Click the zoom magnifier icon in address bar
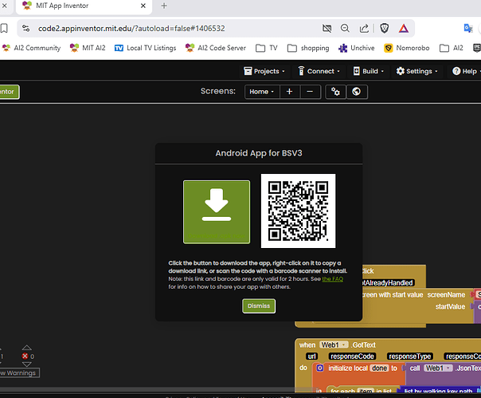Image resolution: width=481 pixels, height=398 pixels. click(x=345, y=29)
